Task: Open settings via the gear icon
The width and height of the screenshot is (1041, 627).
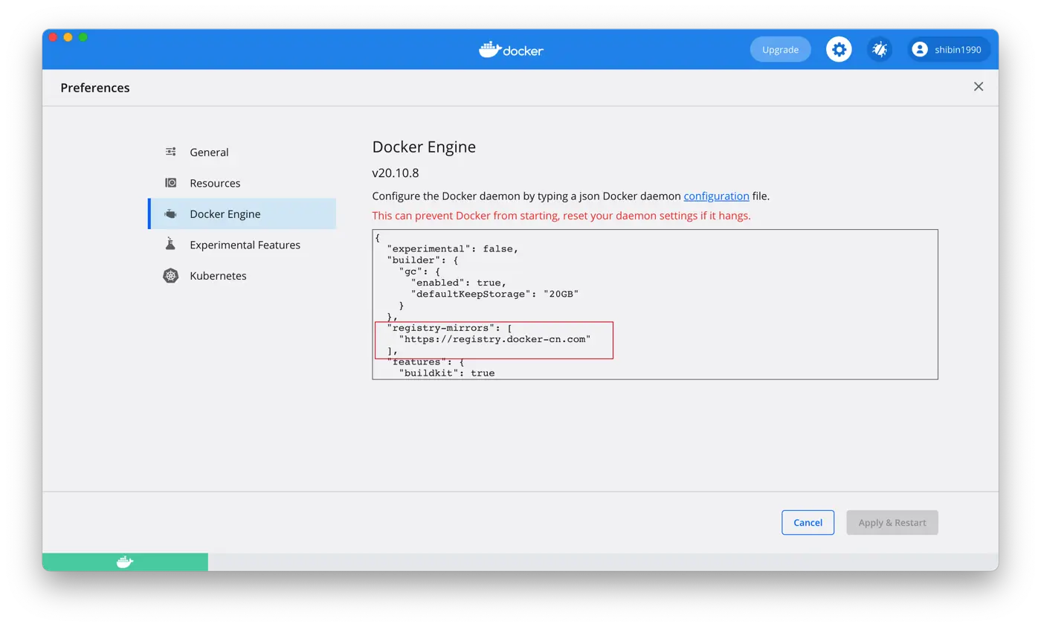Action: [x=839, y=50]
